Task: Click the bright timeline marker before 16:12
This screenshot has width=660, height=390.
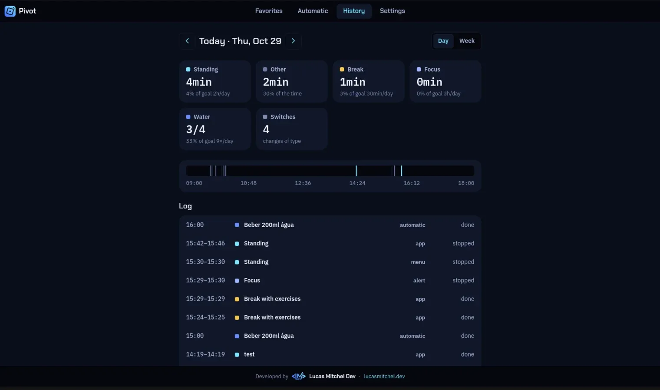Action: coord(402,171)
